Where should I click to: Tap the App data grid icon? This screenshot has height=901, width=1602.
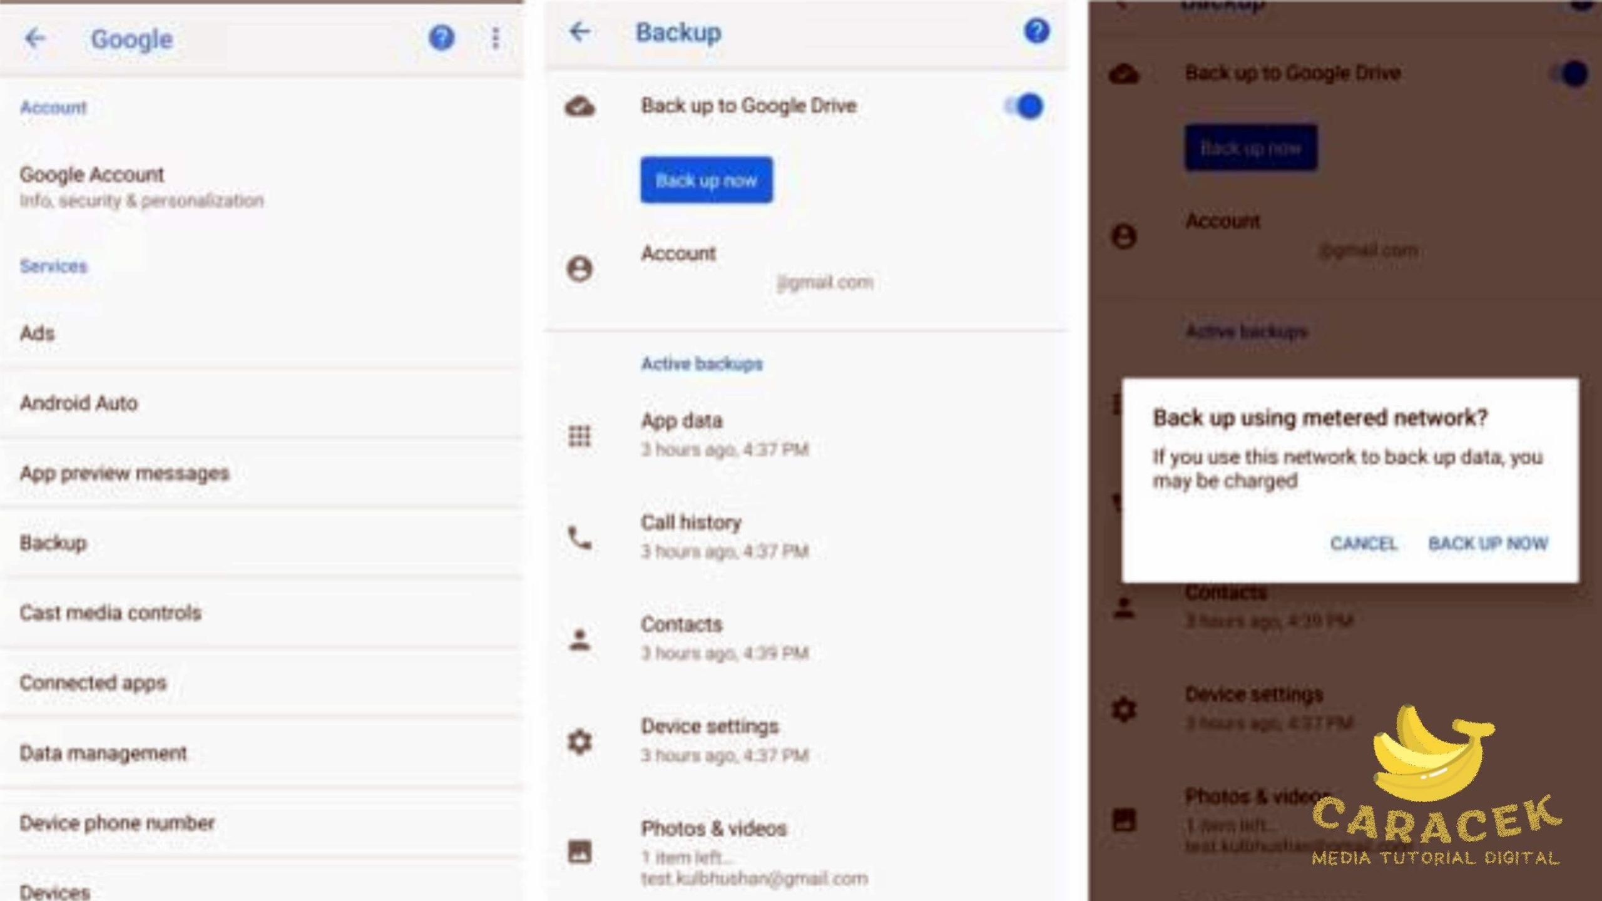tap(579, 435)
